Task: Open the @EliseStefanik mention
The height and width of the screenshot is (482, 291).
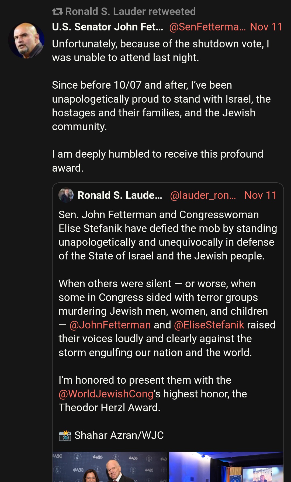Action: point(209,325)
